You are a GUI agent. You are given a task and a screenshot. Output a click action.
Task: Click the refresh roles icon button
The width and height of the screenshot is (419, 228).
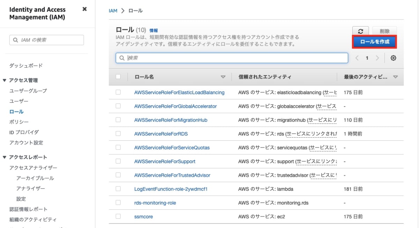click(361, 31)
